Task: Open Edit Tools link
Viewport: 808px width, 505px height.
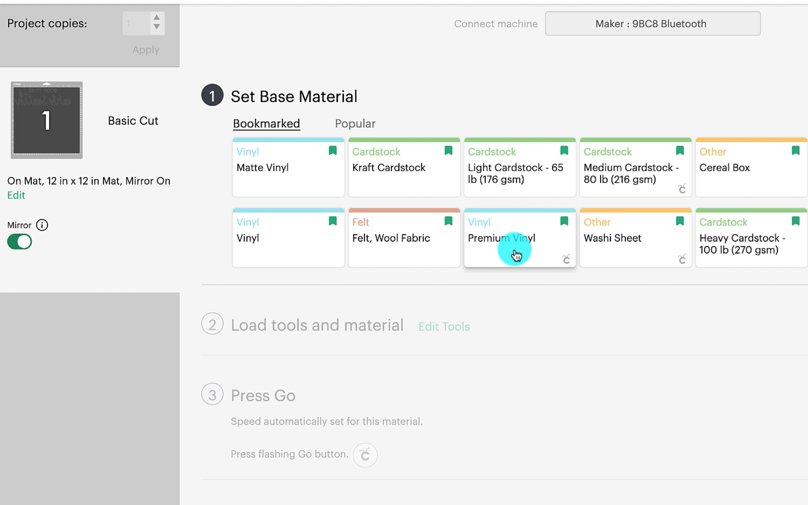Action: coord(444,326)
